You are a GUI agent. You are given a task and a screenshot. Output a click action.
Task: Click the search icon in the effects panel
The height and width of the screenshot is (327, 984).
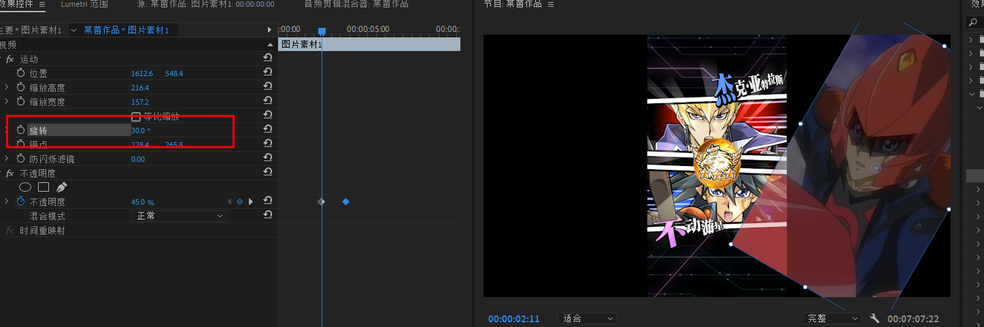click(973, 22)
